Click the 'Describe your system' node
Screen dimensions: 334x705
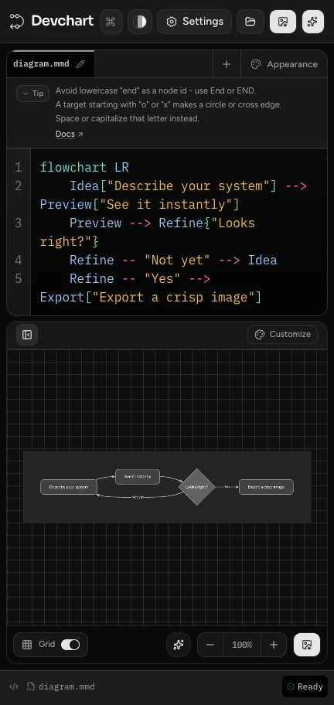coord(68,487)
